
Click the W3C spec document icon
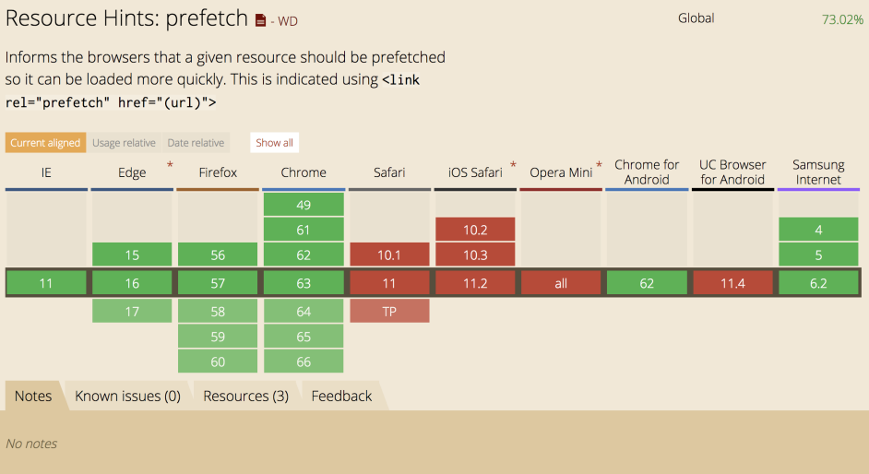[261, 20]
